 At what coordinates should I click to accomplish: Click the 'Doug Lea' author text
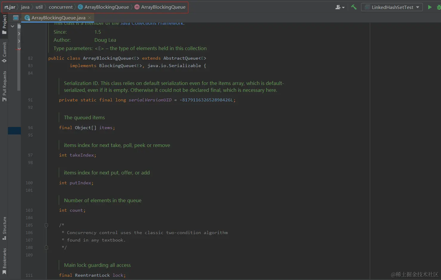(105, 40)
